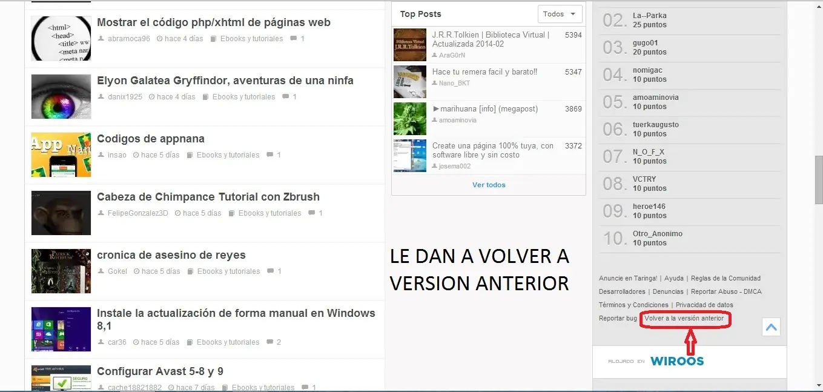Screen dimensions: 823x392
Task: Open ranked user nomigac
Action: click(647, 70)
